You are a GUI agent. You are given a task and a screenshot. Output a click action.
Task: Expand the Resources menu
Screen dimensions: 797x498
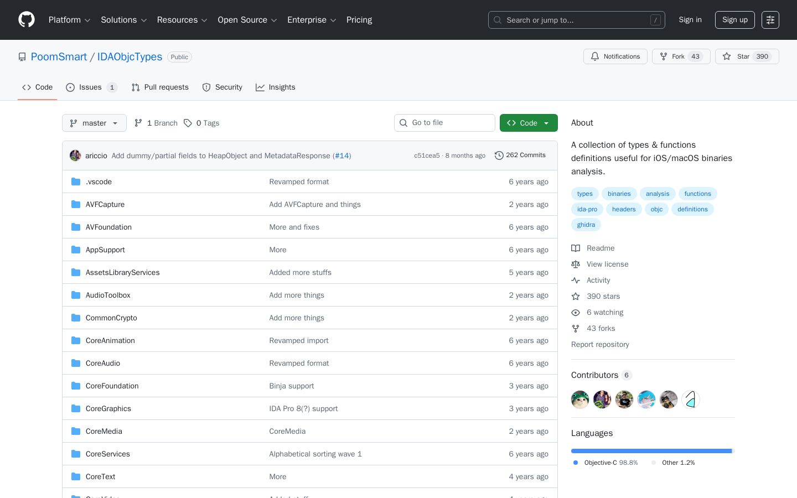[182, 20]
